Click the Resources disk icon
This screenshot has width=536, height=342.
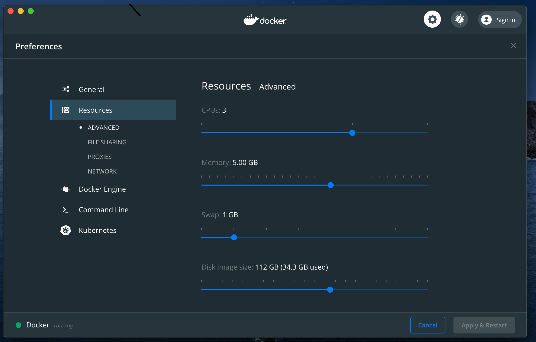tap(66, 110)
